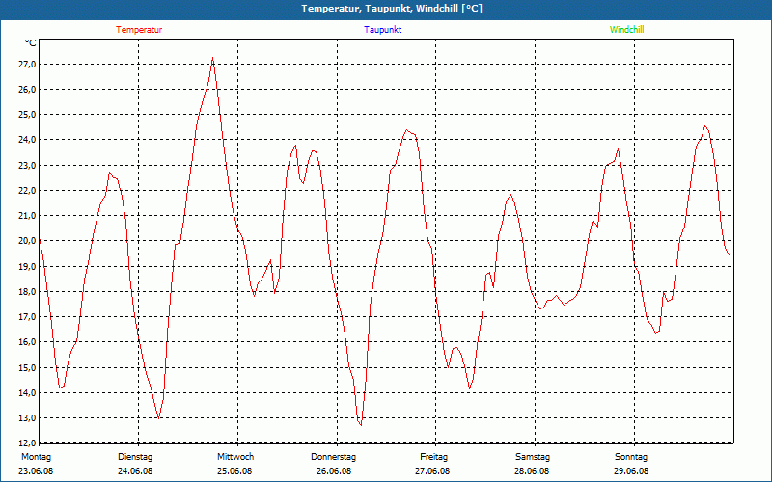The height and width of the screenshot is (482, 772).
Task: Click the green Windchill legend label
Action: (626, 30)
